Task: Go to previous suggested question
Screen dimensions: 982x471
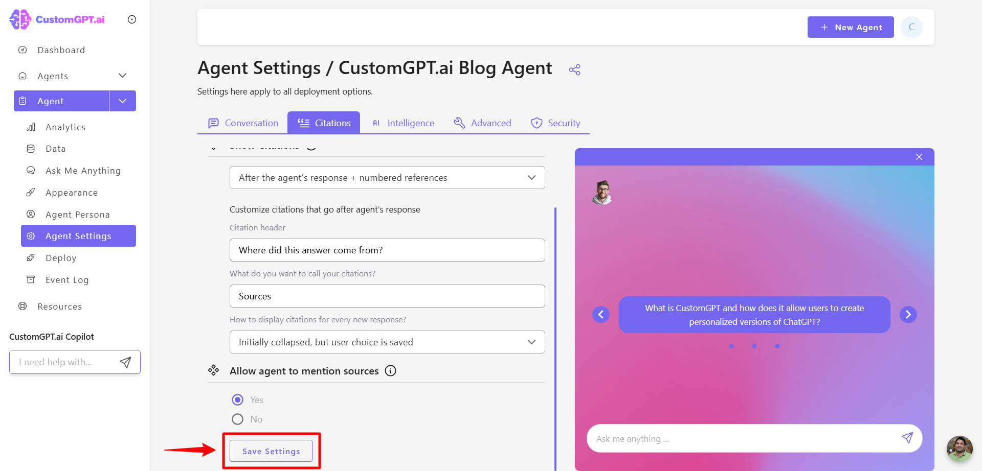Action: [601, 314]
